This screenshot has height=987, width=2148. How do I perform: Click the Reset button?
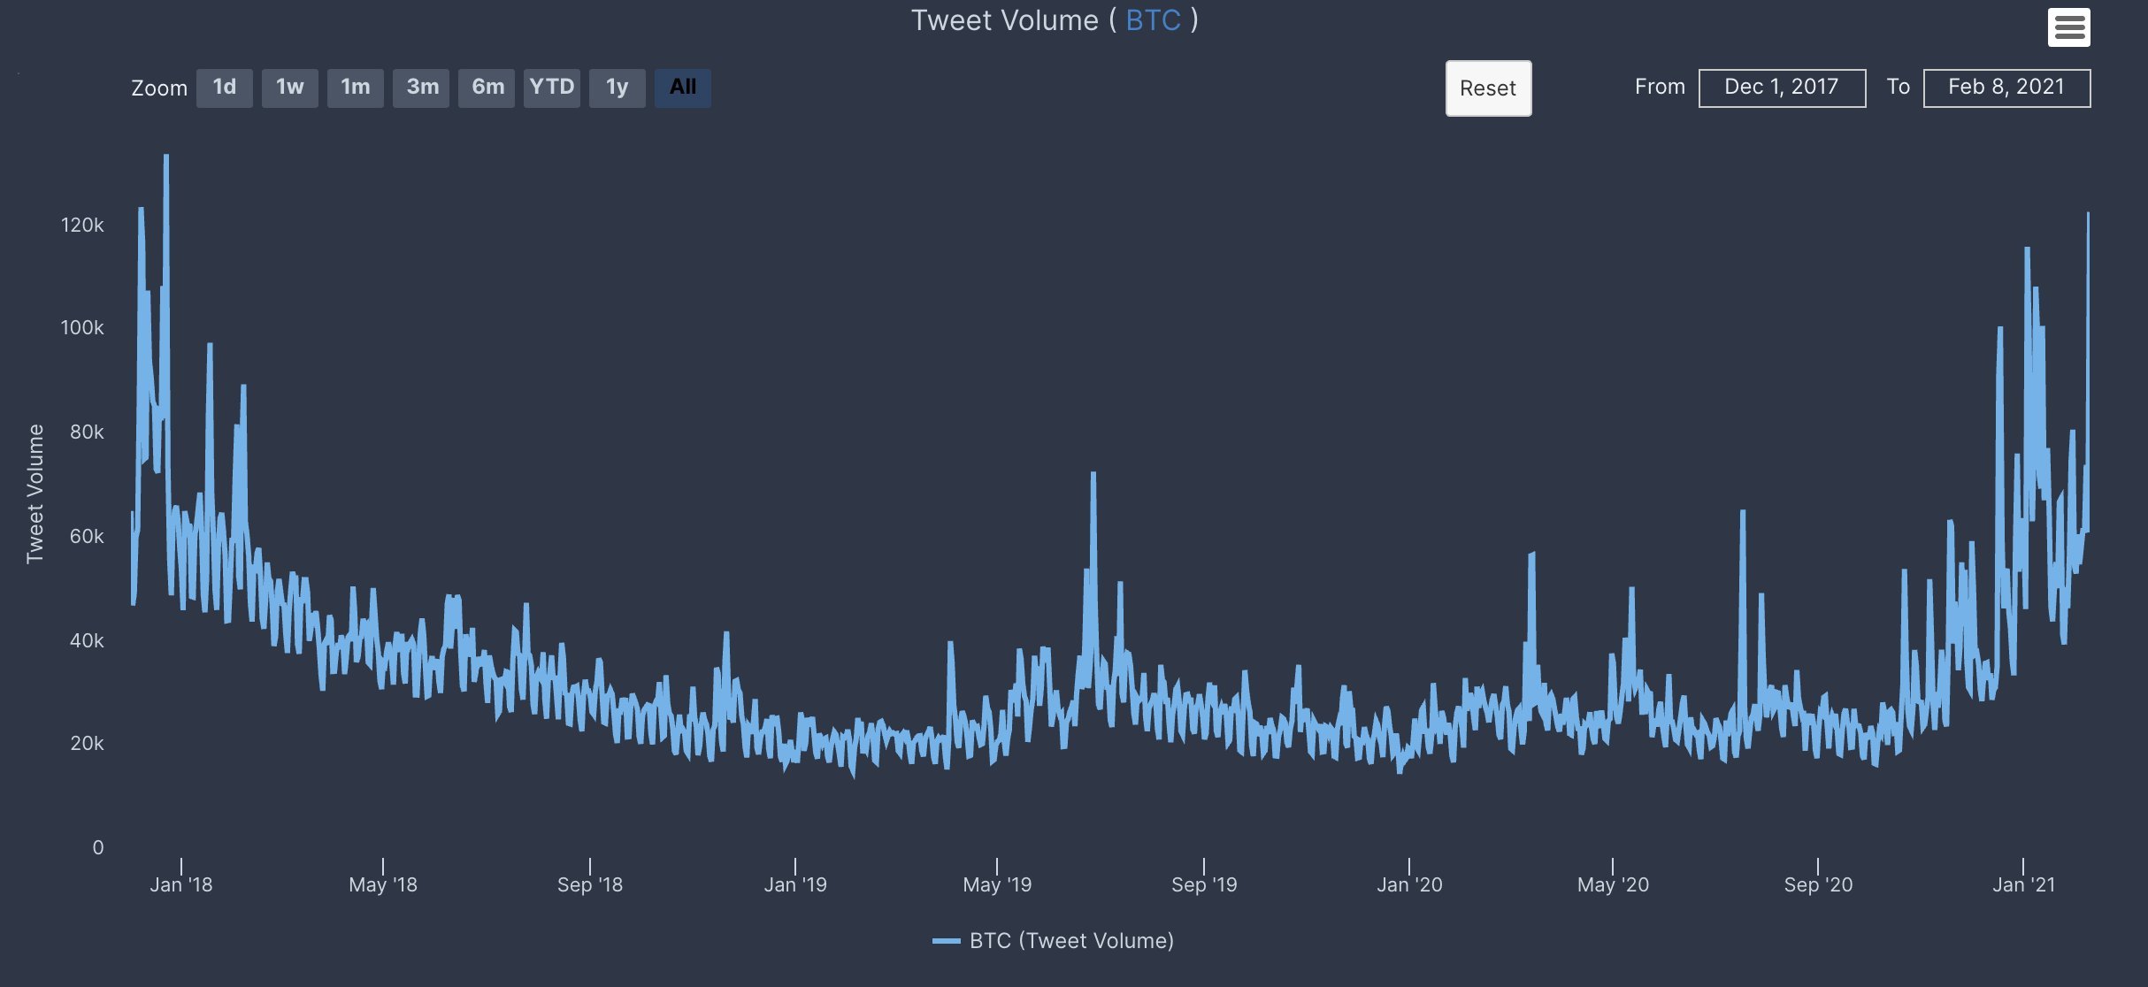tap(1488, 88)
